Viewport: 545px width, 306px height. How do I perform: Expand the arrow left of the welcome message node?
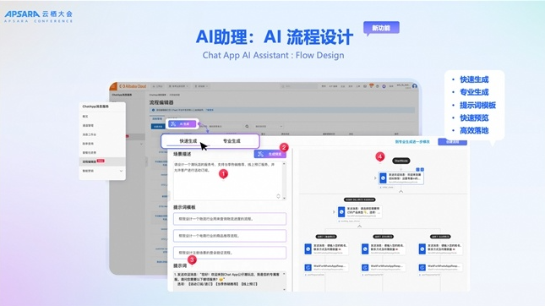pos(375,178)
